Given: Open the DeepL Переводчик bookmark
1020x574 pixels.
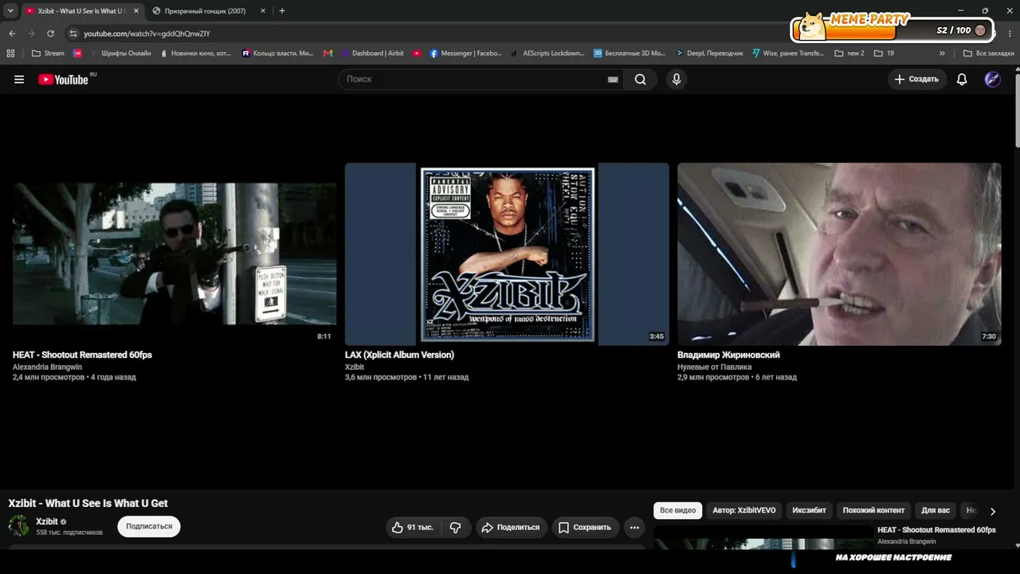Looking at the screenshot, I should 709,53.
